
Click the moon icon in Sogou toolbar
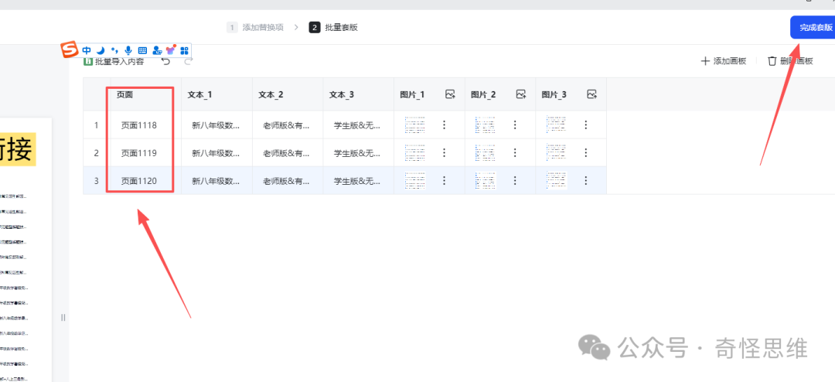coord(101,50)
